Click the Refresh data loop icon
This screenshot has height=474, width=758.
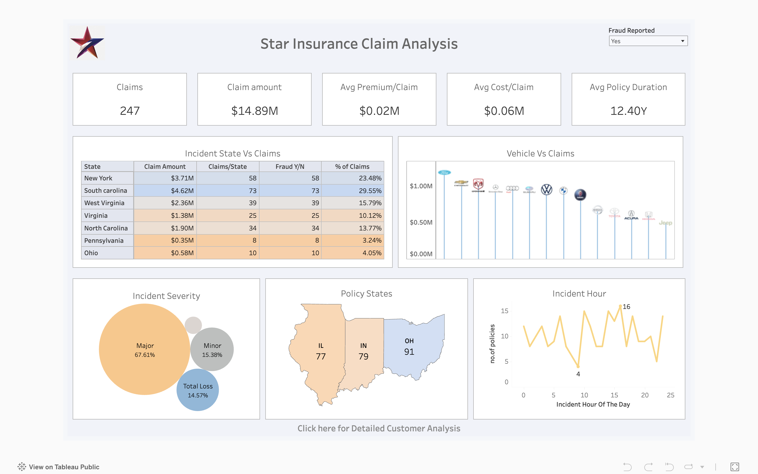(x=689, y=467)
